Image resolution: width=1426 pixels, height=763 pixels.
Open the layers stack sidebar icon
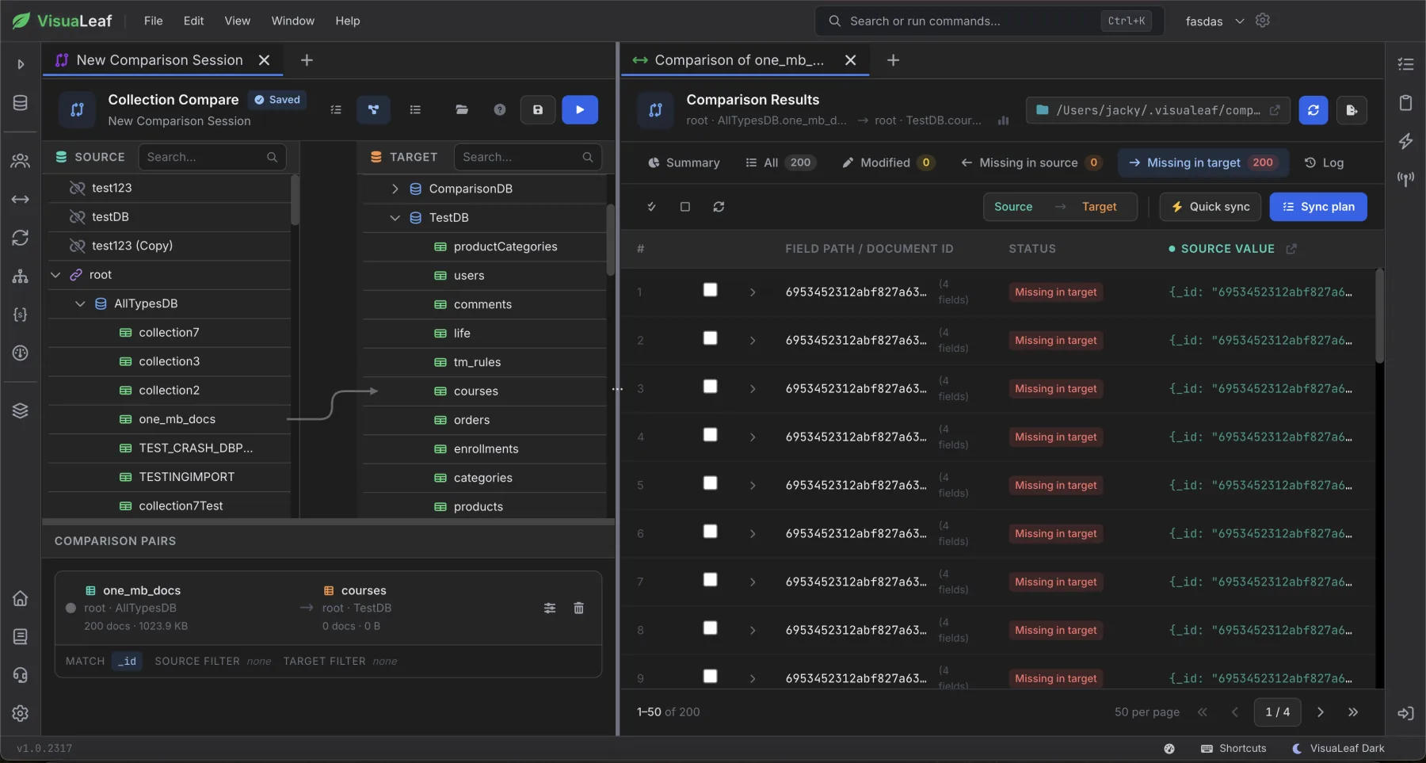(x=21, y=410)
